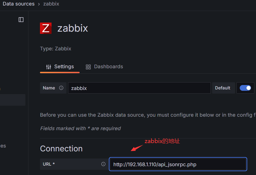Click the dock sidebar menu icon

coord(21,20)
